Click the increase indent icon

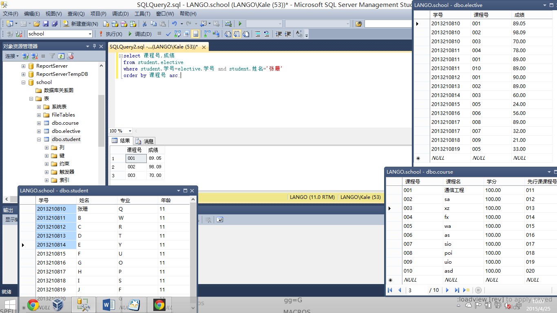pos(287,34)
